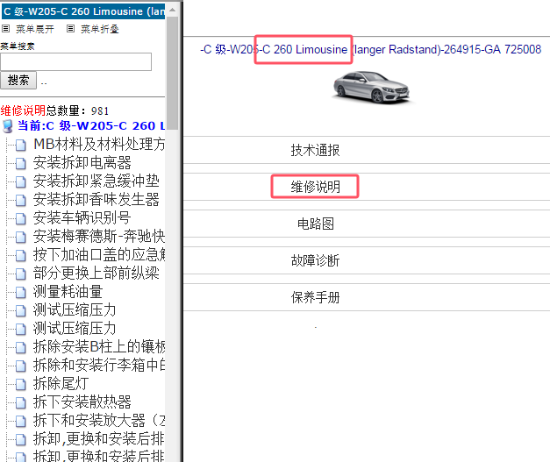
Task: Click the page icon of 拆除和安装行李箱中
Action: click(x=21, y=366)
